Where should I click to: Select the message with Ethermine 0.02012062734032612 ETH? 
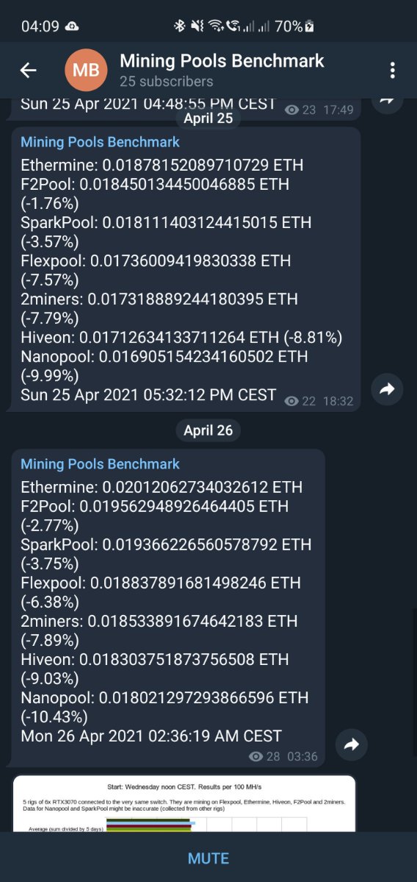coord(168,608)
